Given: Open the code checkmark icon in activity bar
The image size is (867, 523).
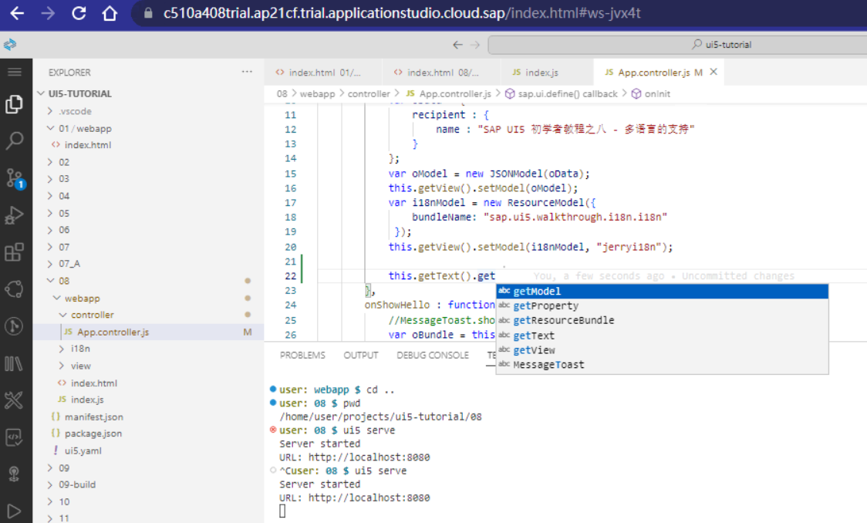Looking at the screenshot, I should coord(15,437).
